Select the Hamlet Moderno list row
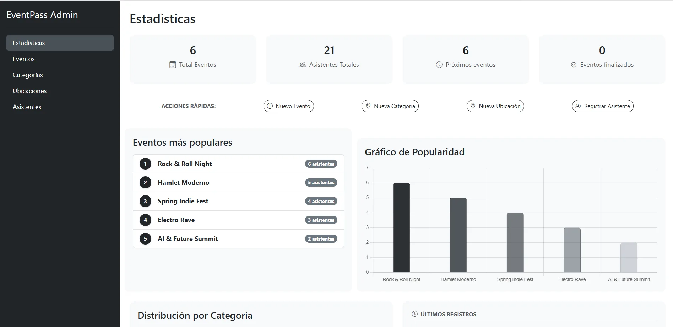673x327 pixels. (238, 183)
